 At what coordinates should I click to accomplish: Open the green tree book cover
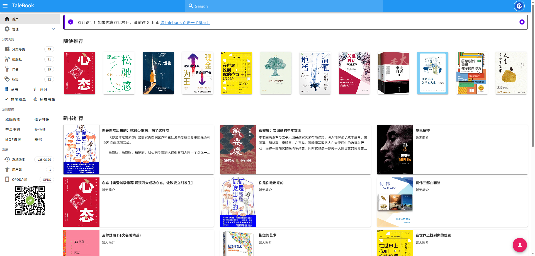pyautogui.click(x=276, y=73)
